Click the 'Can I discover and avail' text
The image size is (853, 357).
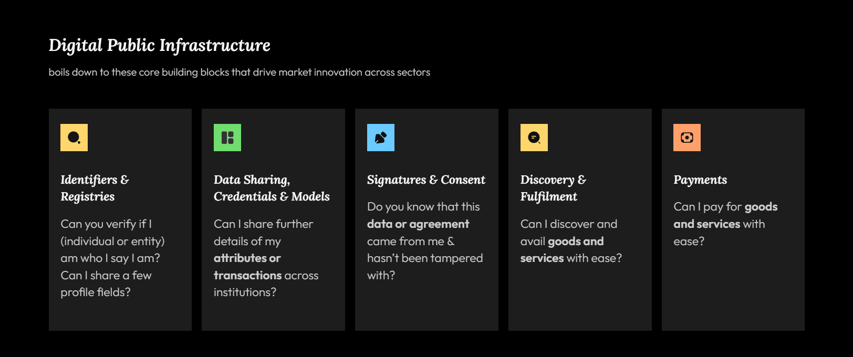569,224
